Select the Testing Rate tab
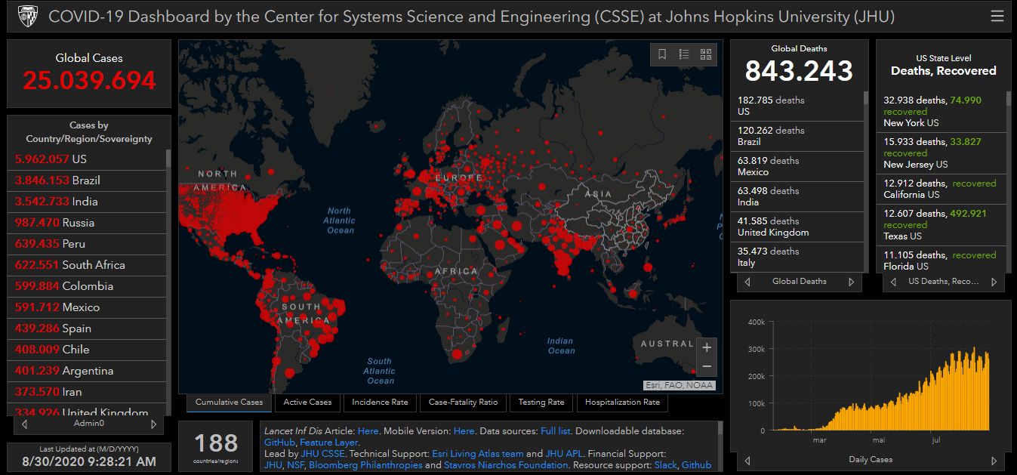The width and height of the screenshot is (1017, 475). point(541,403)
